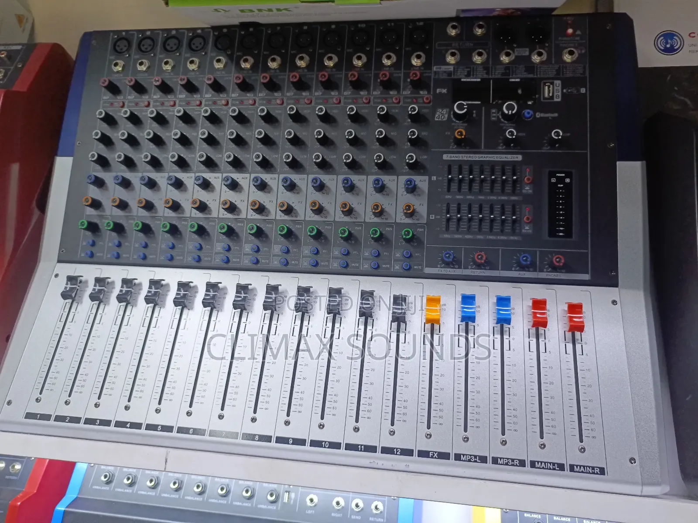
Task: Tap the USB port on the mixer
Action: tap(547, 91)
